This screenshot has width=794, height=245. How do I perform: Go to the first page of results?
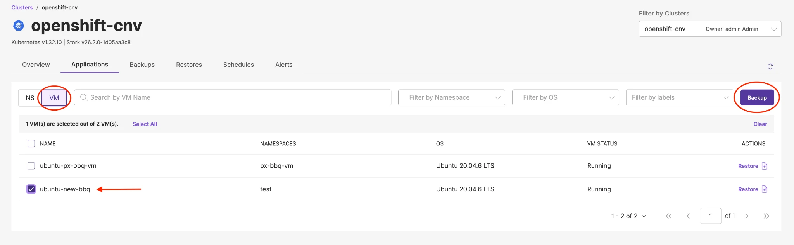tap(669, 216)
